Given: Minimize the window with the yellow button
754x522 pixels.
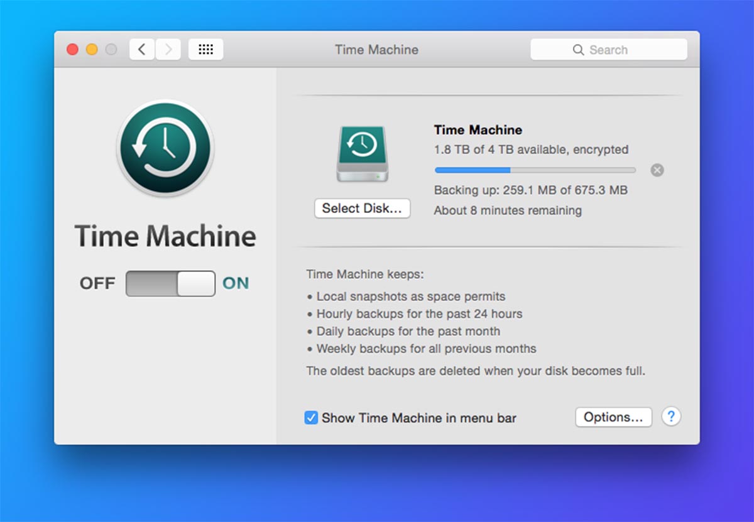Looking at the screenshot, I should tap(92, 50).
